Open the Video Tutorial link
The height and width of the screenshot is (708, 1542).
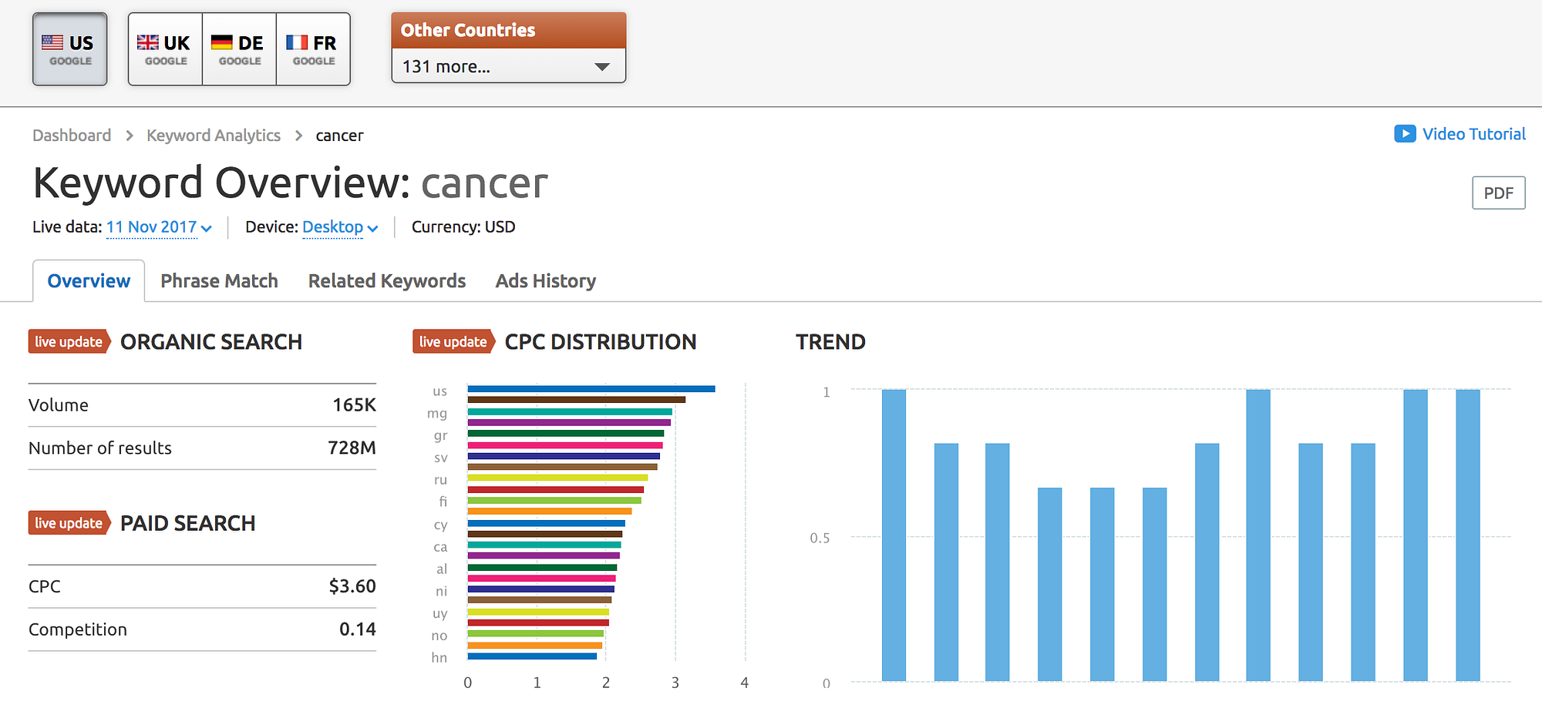(x=1473, y=134)
